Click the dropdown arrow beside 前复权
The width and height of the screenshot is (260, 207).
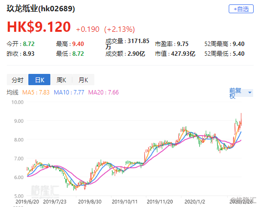pyautogui.click(x=250, y=92)
